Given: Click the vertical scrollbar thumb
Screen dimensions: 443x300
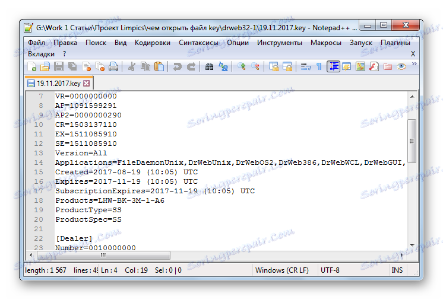Looking at the screenshot, I should (x=412, y=141).
